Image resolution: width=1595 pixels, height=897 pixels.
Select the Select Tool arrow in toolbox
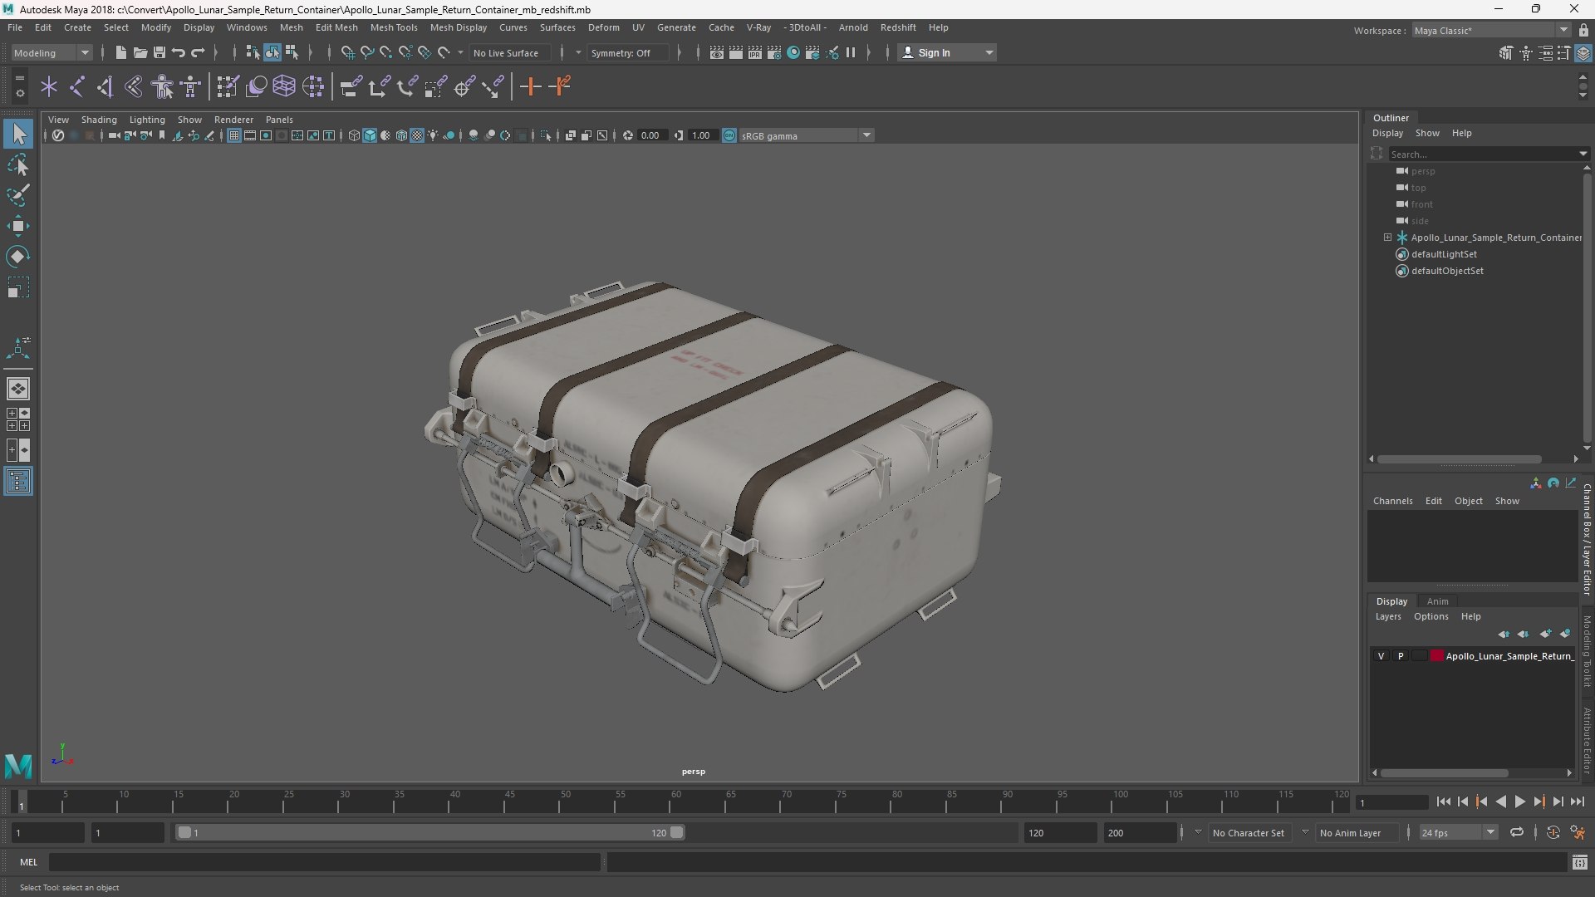[18, 134]
